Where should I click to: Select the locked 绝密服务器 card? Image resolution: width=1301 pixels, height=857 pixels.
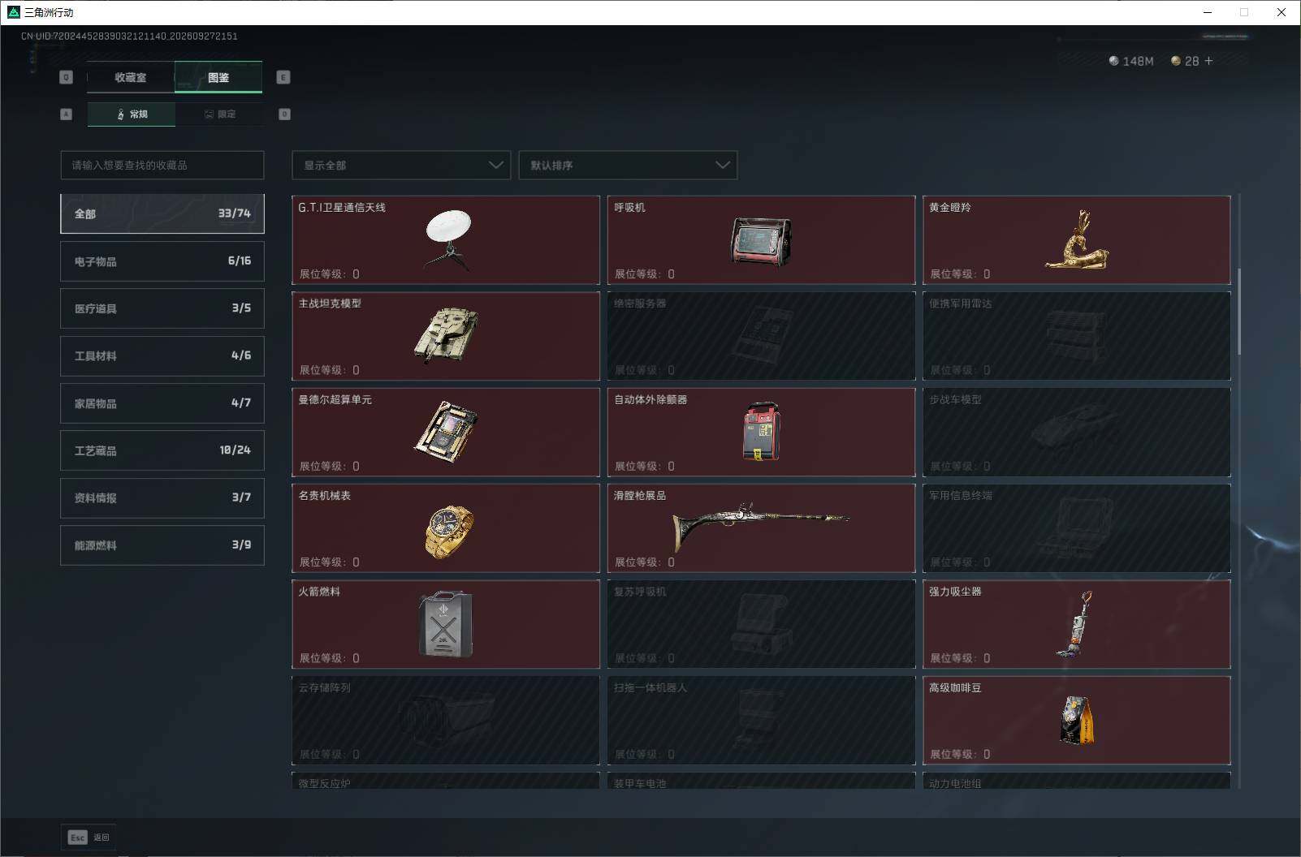pyautogui.click(x=761, y=336)
